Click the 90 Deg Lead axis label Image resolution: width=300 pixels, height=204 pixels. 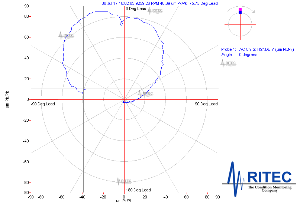[x=206, y=104]
